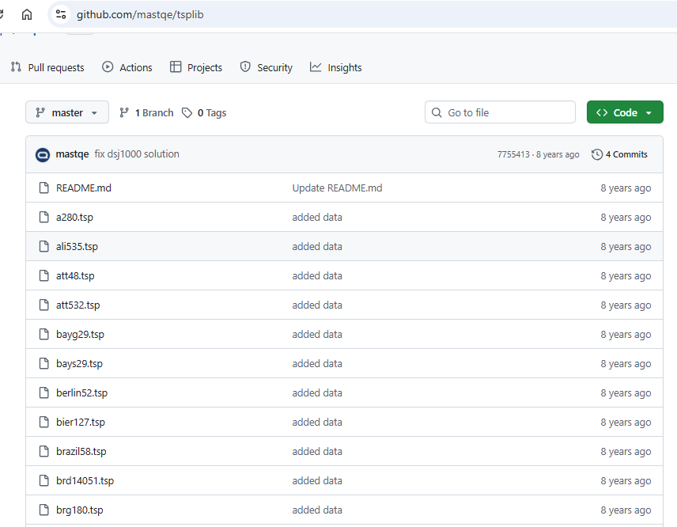Open the Pull requests tab
The width and height of the screenshot is (677, 527).
pos(47,67)
